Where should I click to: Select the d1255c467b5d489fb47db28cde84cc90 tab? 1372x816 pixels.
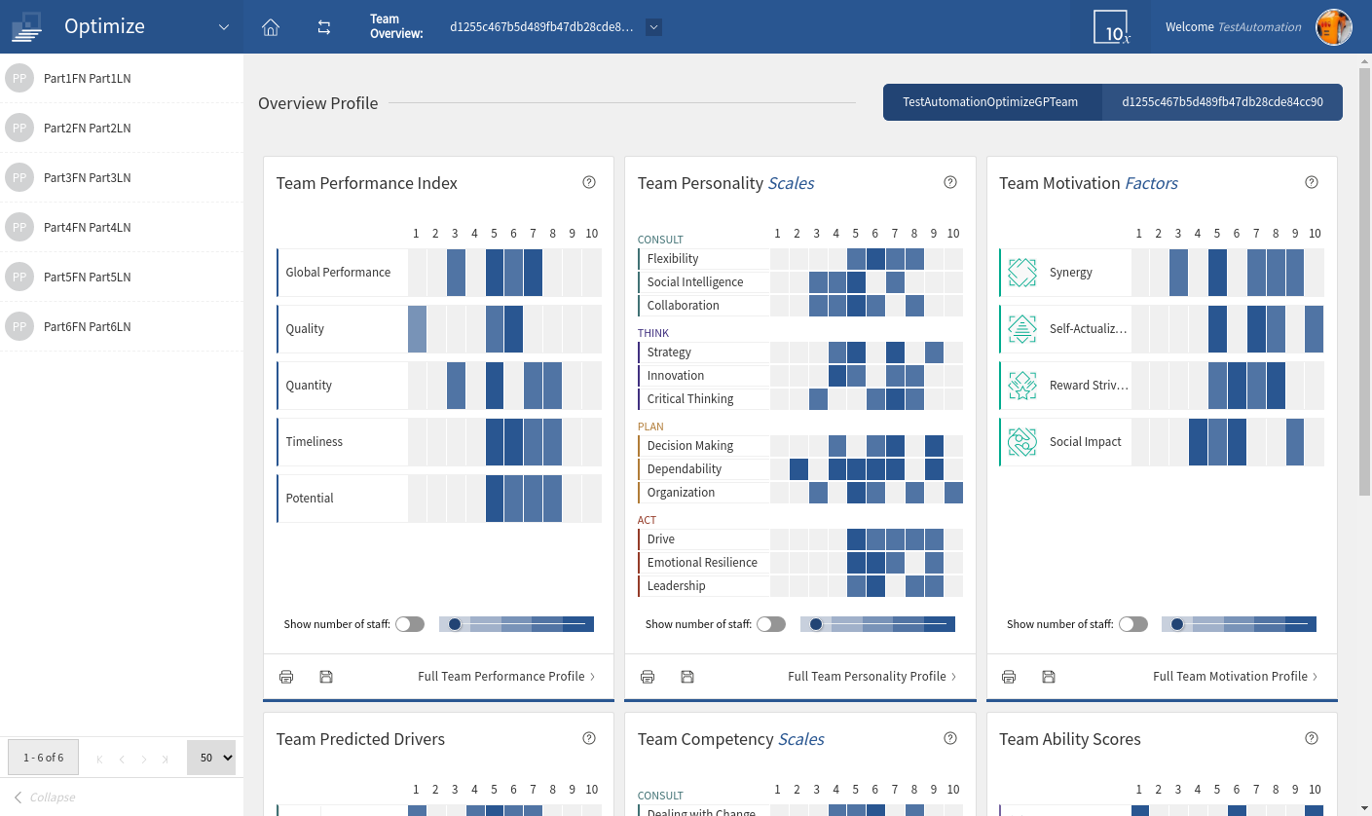tap(1222, 102)
